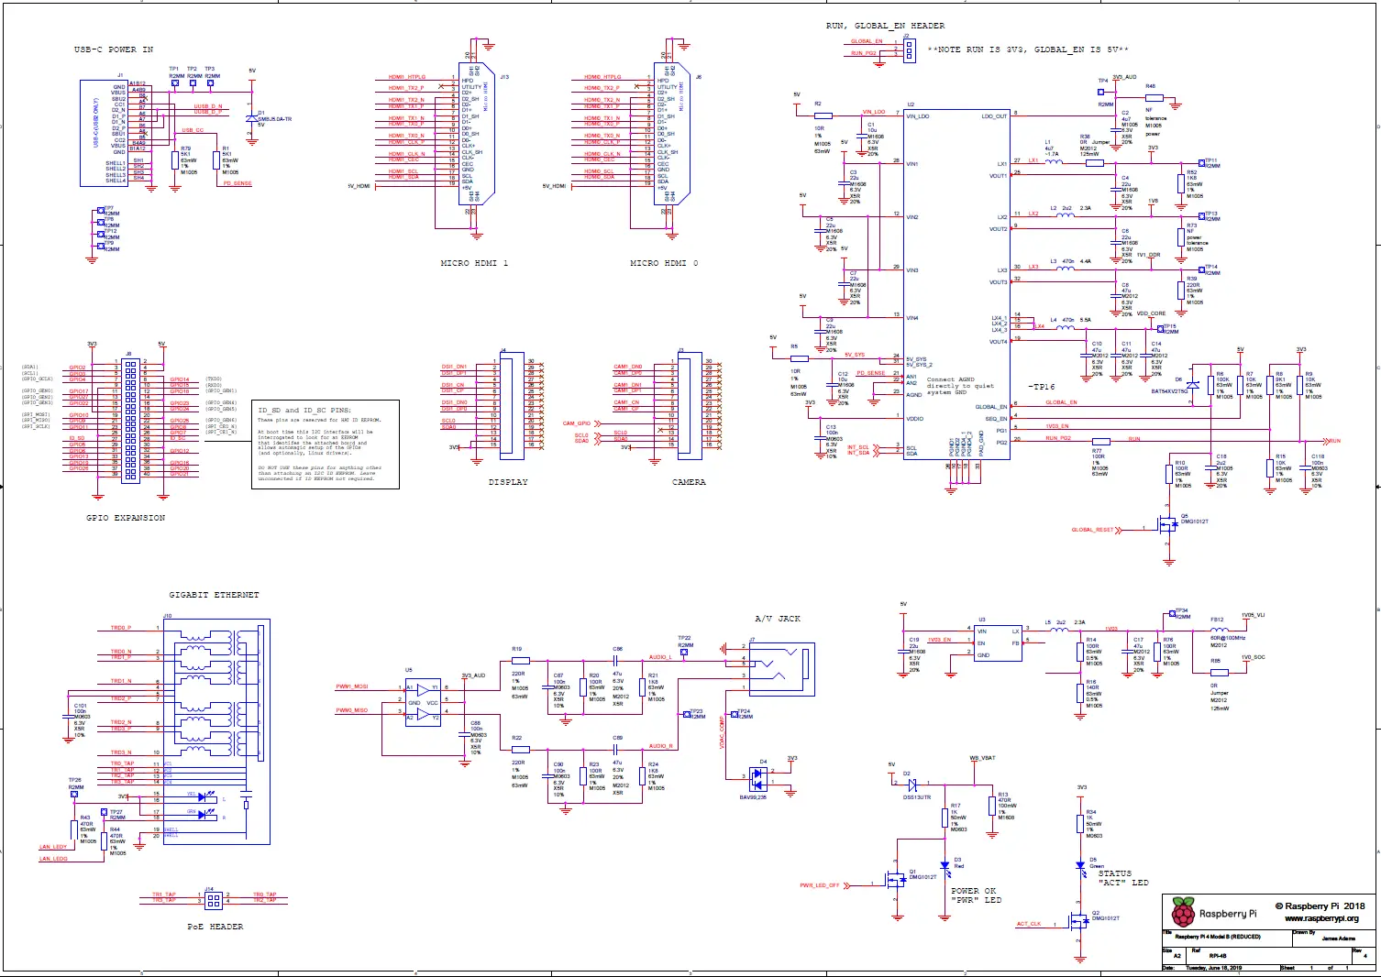
Task: Click the 'STATUS "ACT" LED' caption
Action: tap(1123, 878)
